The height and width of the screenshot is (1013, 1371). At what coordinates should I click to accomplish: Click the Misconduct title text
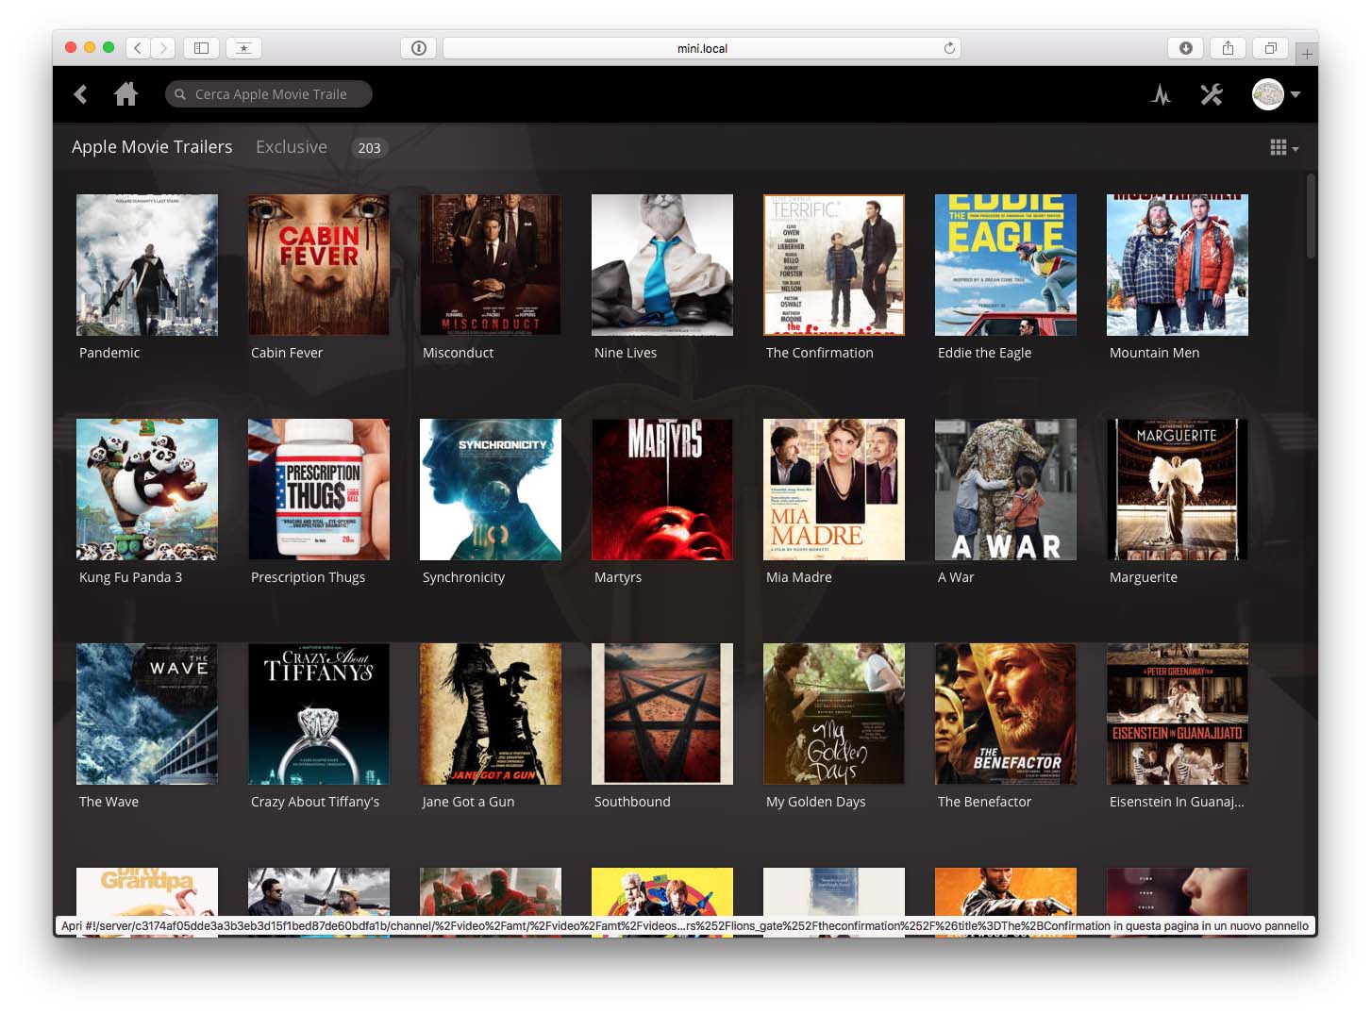point(459,353)
